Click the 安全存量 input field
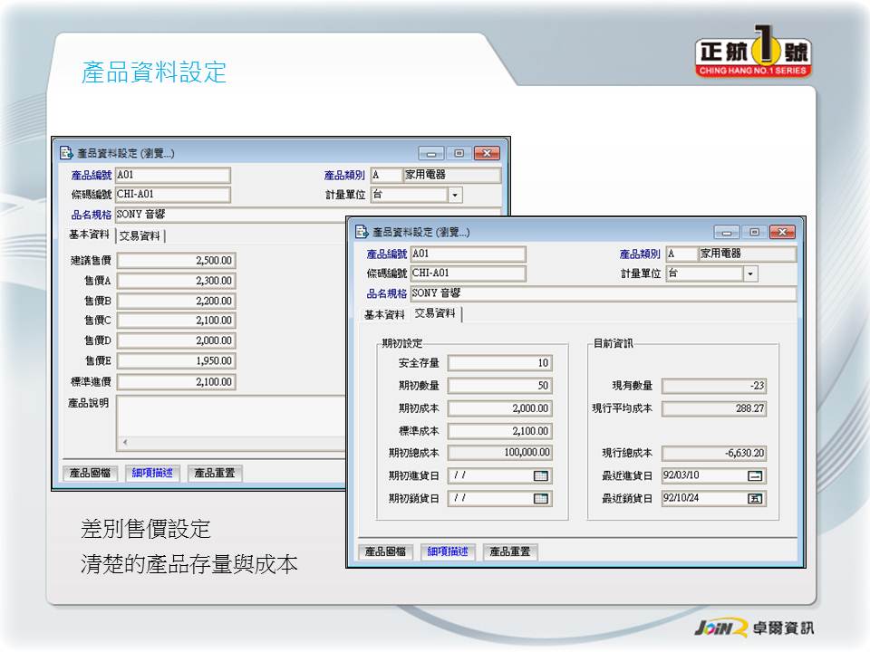This screenshot has height=652, width=870. pos(499,363)
